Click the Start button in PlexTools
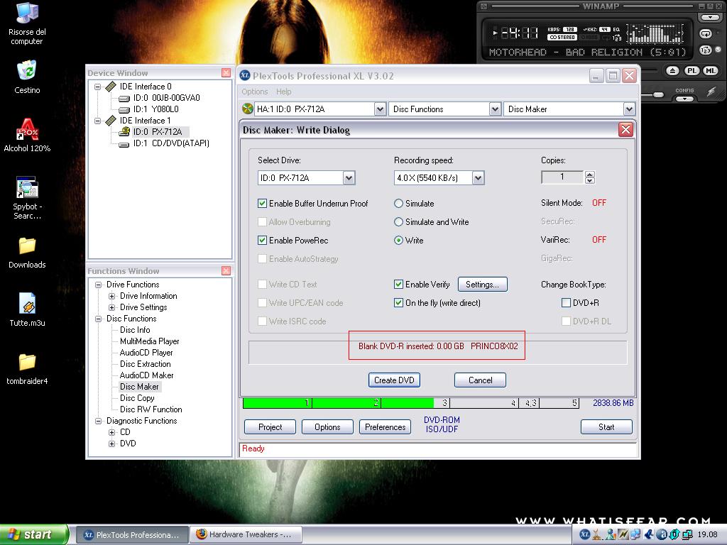 pos(606,426)
